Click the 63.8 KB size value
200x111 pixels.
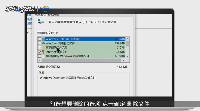pos(120,56)
